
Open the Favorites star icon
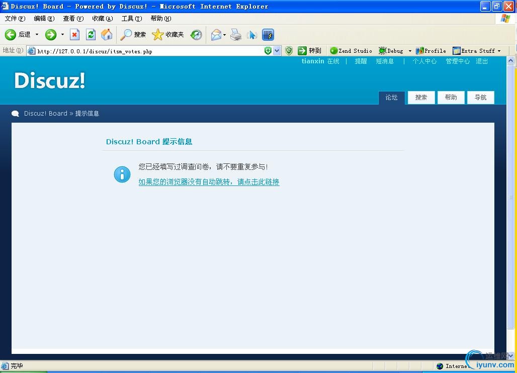coord(157,35)
